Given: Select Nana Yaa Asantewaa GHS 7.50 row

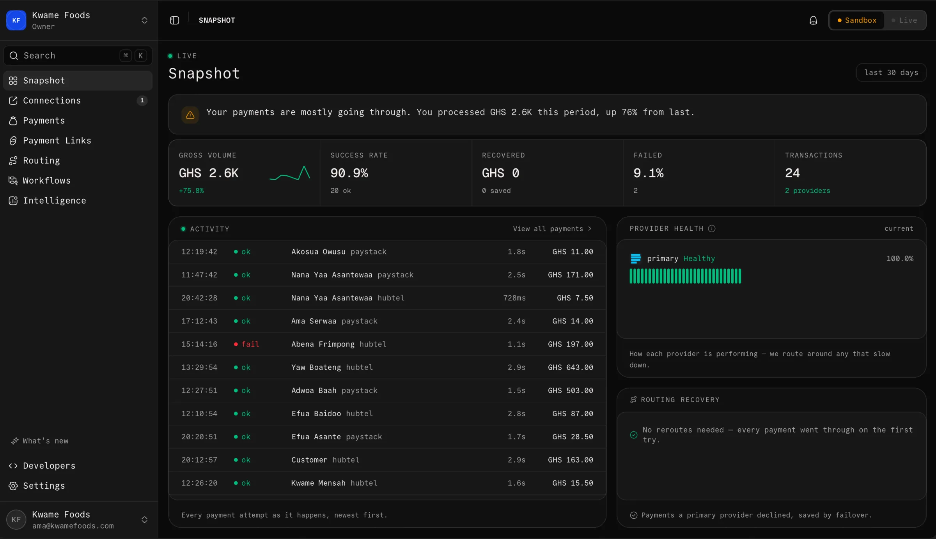Looking at the screenshot, I should point(387,298).
